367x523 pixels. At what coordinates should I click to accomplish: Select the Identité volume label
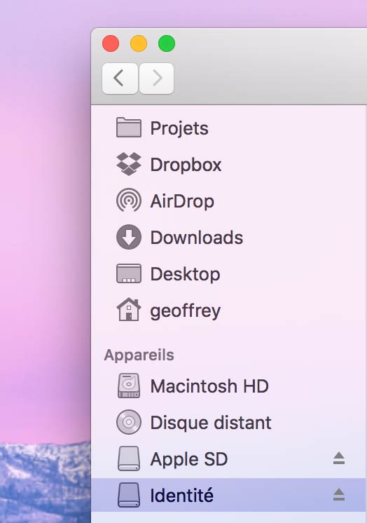(x=181, y=496)
